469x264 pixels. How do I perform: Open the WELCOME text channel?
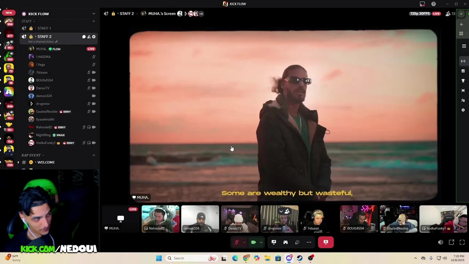(59, 162)
